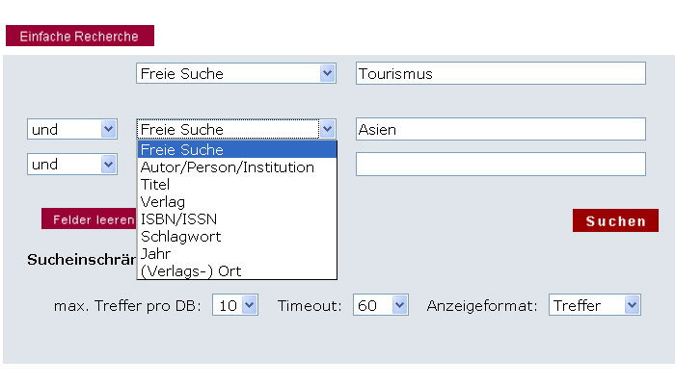Click the Felder leeren button
The width and height of the screenshot is (675, 385).
pos(89,218)
